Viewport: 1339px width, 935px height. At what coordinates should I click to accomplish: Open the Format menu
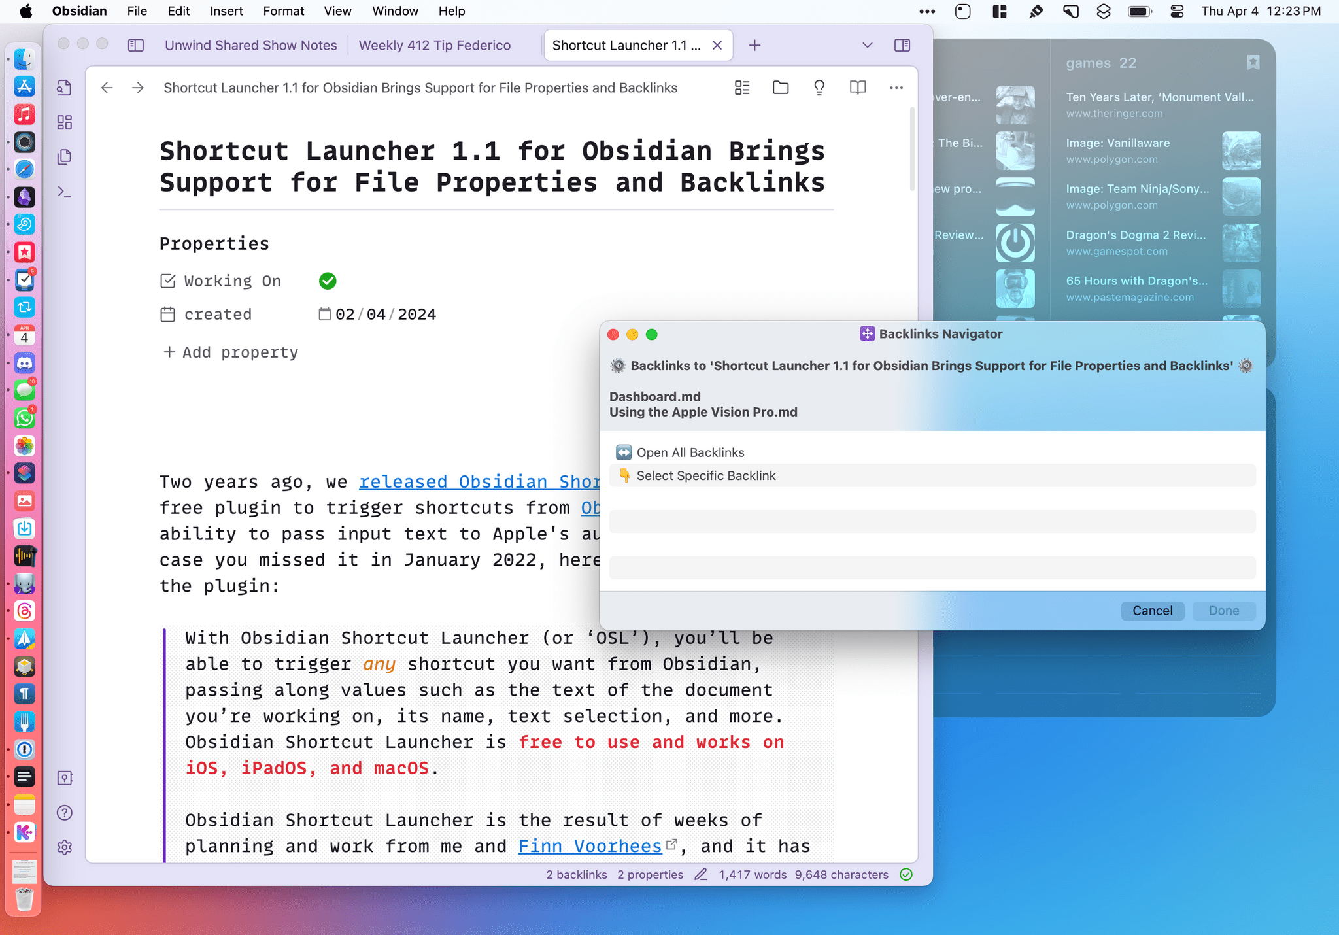tap(283, 11)
